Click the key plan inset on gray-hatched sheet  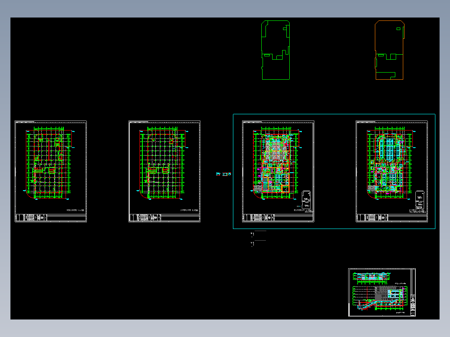pyautogui.click(x=306, y=200)
